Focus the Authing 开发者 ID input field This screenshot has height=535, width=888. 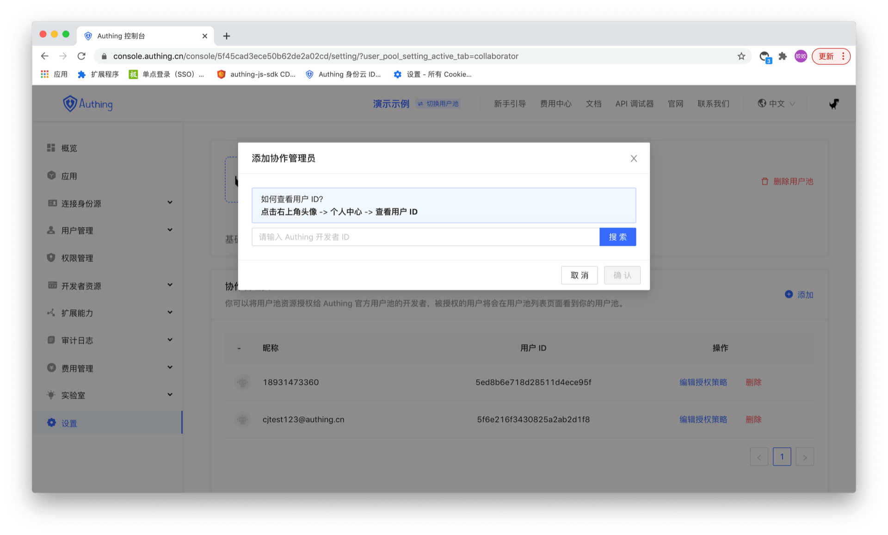point(425,237)
